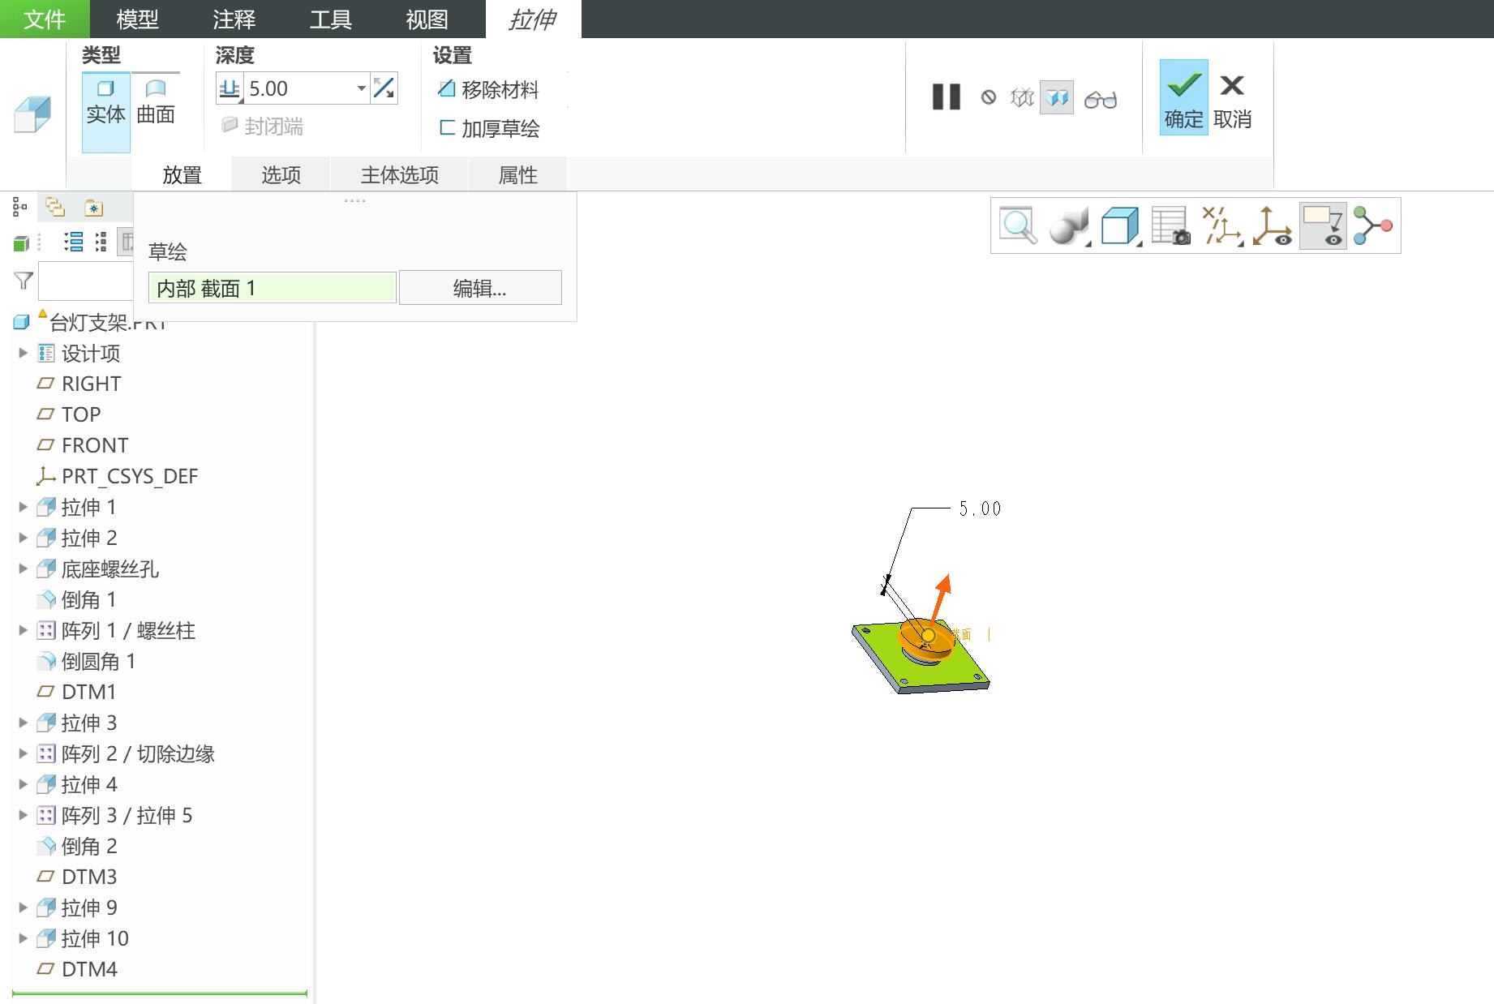Switch to the 注释 ribbon tab
1494x1004 pixels.
coord(234,19)
